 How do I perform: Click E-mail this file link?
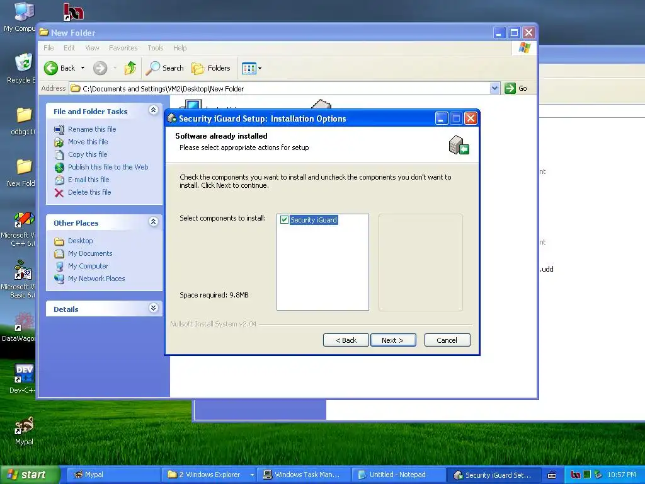click(x=88, y=180)
